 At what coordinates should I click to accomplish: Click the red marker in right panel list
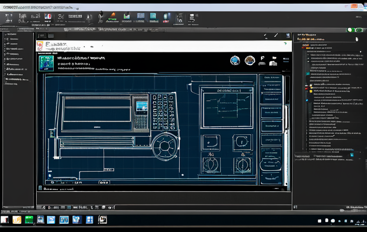306,87
